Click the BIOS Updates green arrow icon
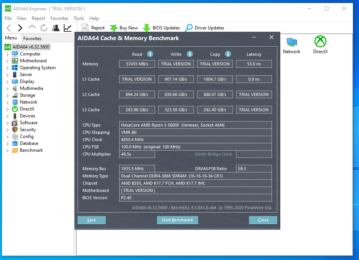 pos(147,28)
